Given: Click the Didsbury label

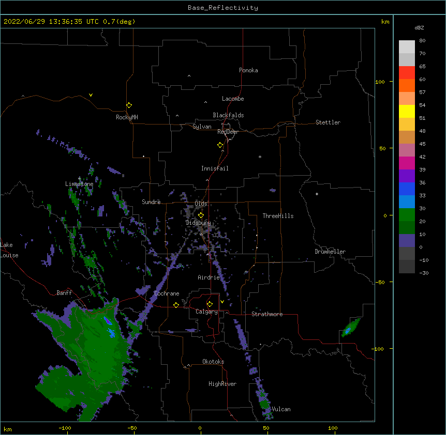Looking at the screenshot, I should (198, 223).
